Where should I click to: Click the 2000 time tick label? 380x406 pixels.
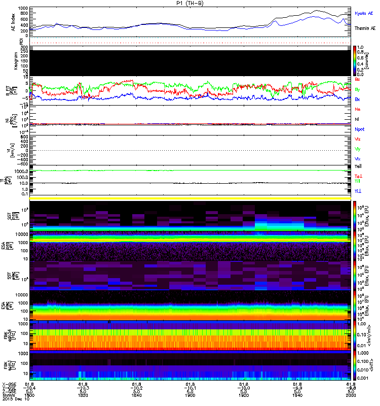click(x=351, y=395)
